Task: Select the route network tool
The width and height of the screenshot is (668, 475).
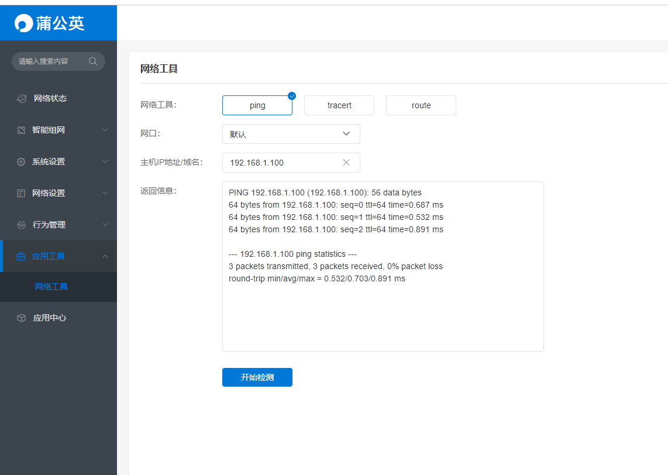Action: 421,105
